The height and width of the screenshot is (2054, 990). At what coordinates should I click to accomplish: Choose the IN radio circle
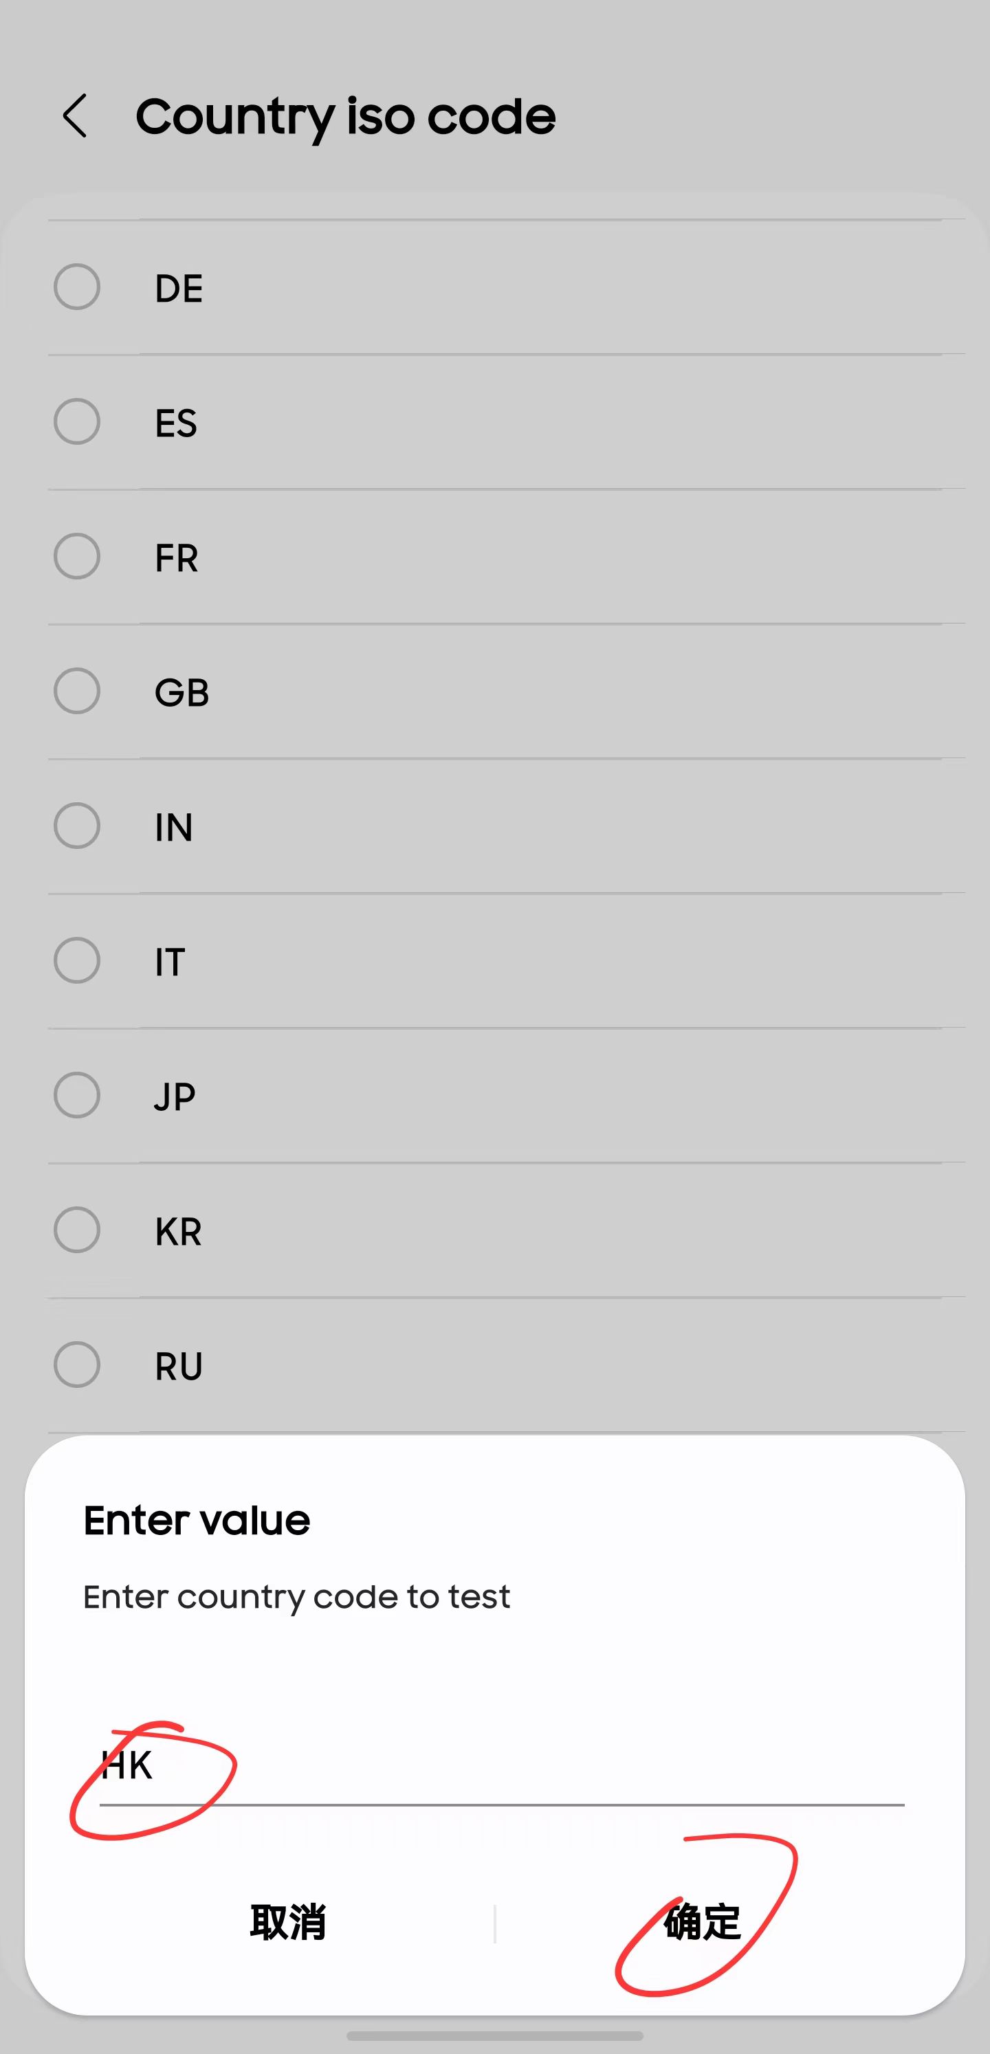(x=76, y=826)
